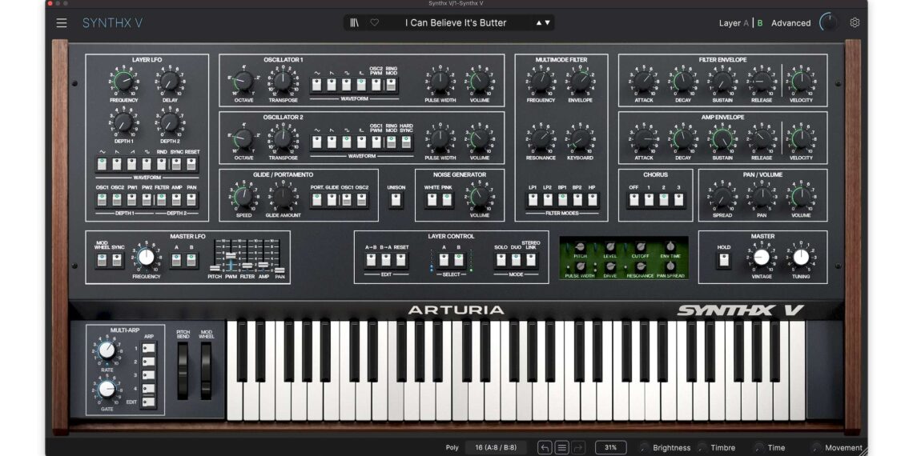Open the preset browser library icon
The image size is (913, 456).
(355, 22)
